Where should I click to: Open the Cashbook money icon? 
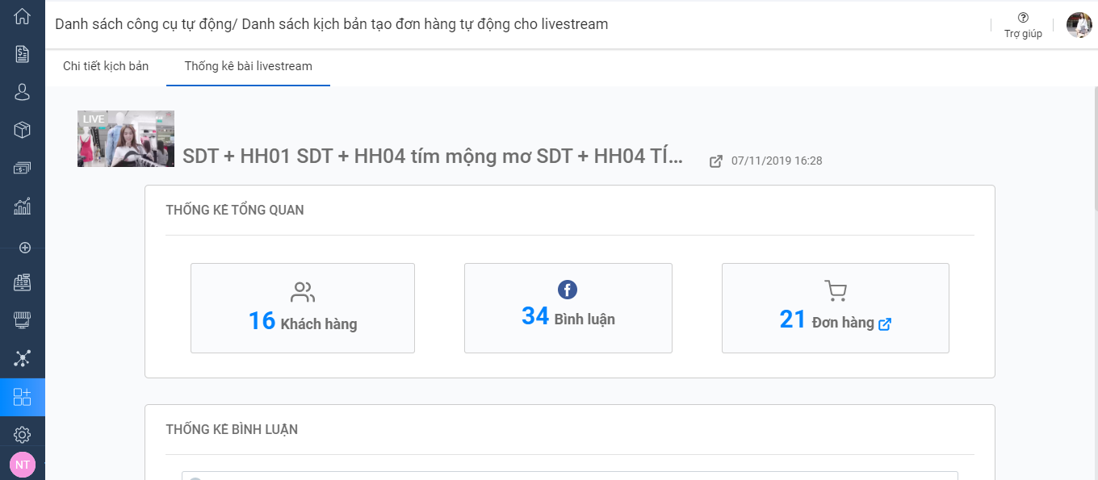(x=22, y=168)
